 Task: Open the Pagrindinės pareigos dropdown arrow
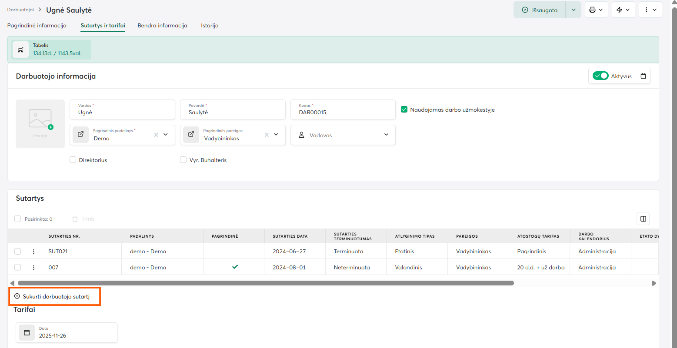276,135
